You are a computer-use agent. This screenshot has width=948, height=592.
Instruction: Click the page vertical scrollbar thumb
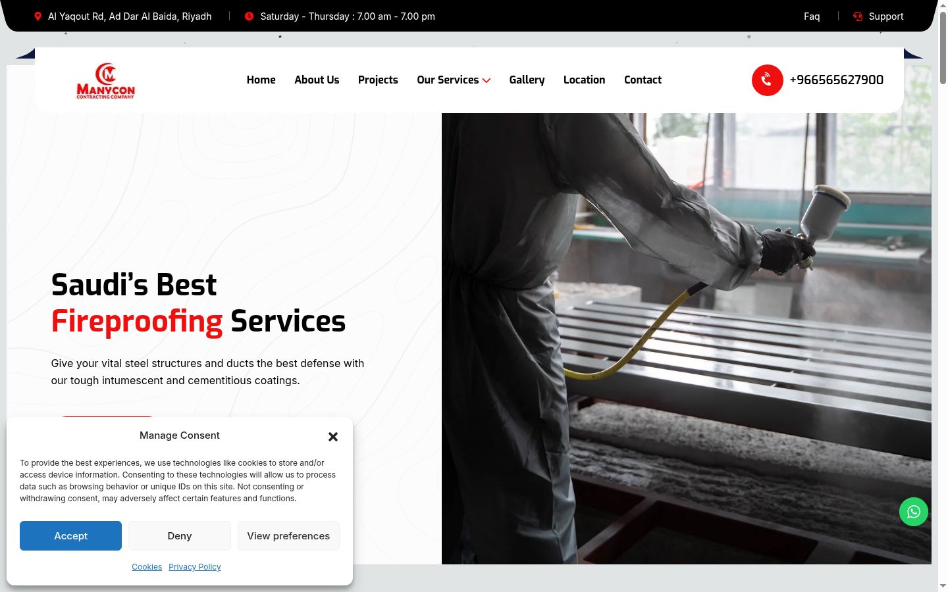click(x=943, y=47)
